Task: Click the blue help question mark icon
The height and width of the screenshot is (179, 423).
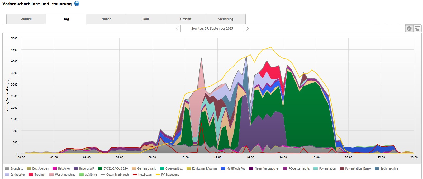Action: tap(77, 4)
